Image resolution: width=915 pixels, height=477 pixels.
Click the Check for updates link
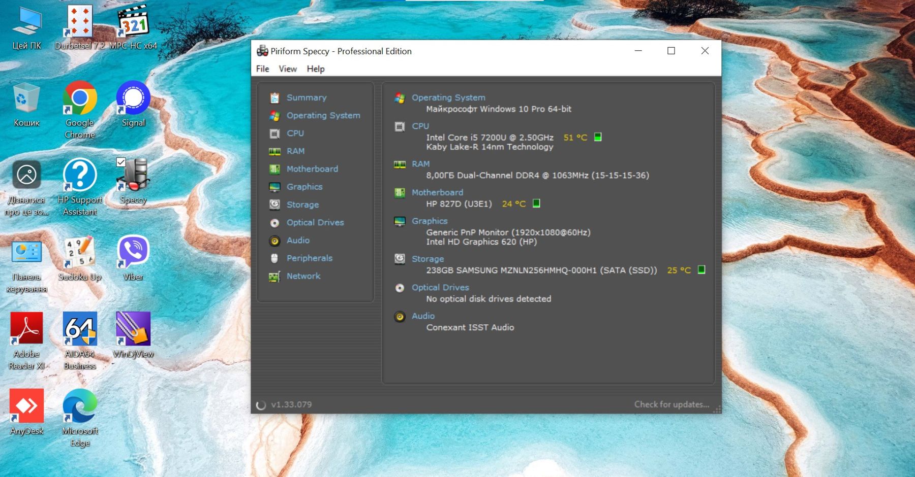tap(672, 404)
